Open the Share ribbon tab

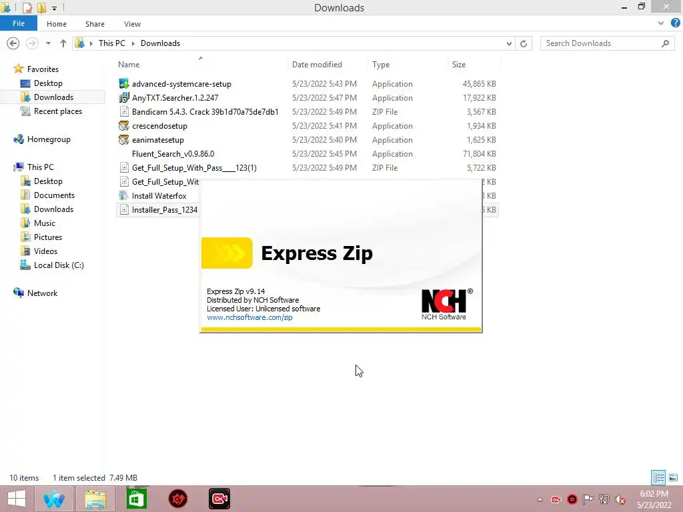95,24
